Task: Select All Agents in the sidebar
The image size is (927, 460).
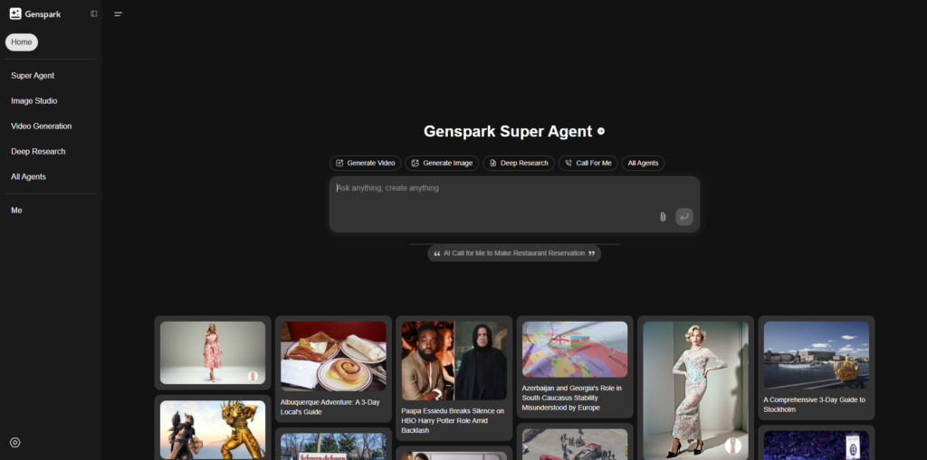Action: click(x=28, y=176)
